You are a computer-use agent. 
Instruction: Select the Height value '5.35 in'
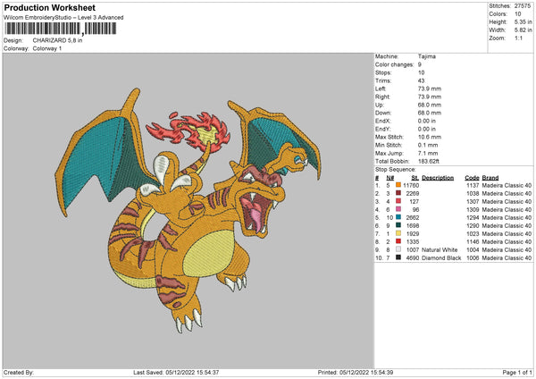point(523,21)
